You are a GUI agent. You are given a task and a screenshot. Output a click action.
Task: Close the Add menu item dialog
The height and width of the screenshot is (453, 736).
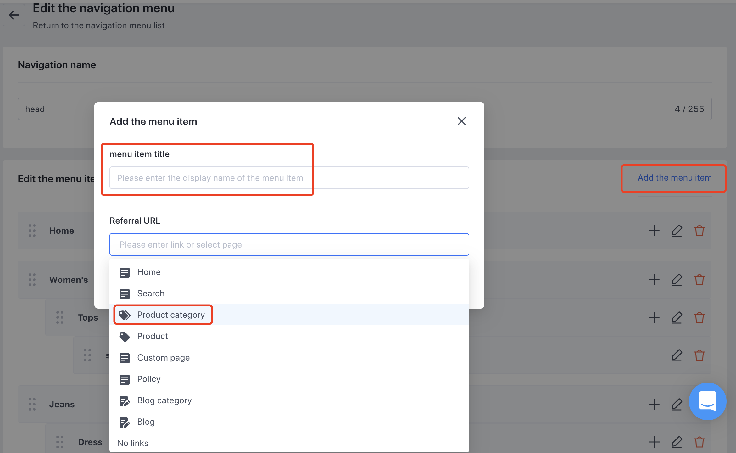(461, 121)
